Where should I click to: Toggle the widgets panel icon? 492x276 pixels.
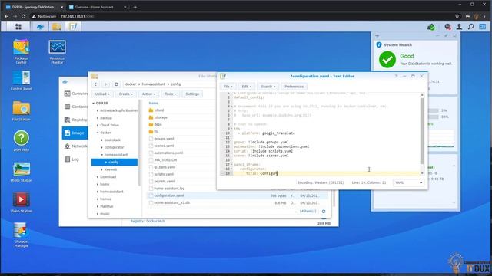click(x=482, y=27)
